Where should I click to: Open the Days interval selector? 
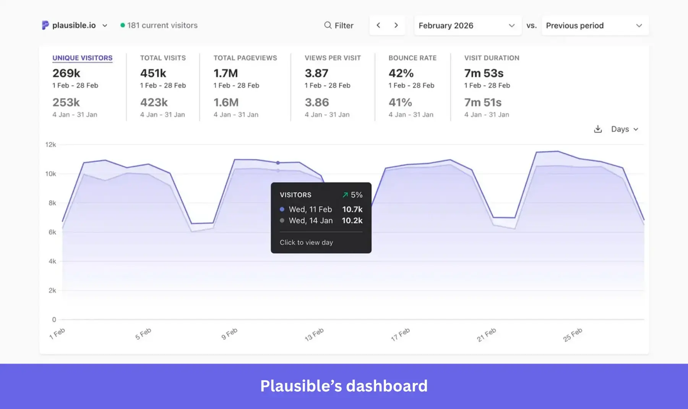(x=624, y=129)
